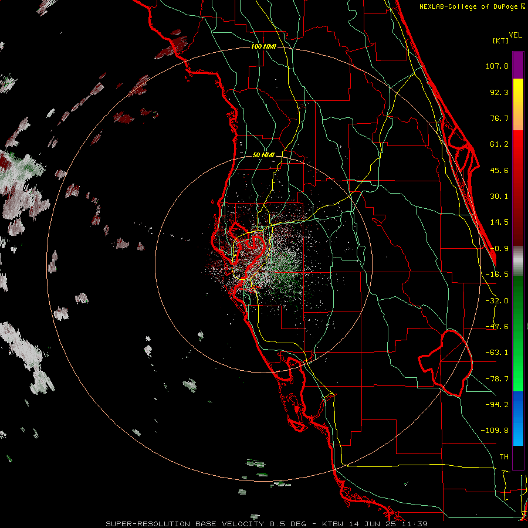
Task: Click the 45.6 velocity scale value
Action: tap(499, 170)
